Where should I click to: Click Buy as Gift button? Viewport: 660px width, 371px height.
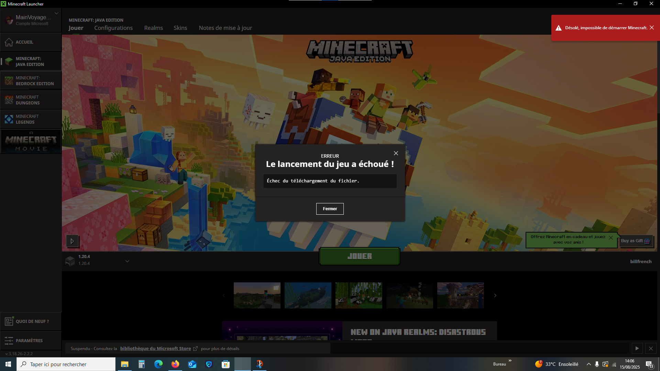(636, 241)
